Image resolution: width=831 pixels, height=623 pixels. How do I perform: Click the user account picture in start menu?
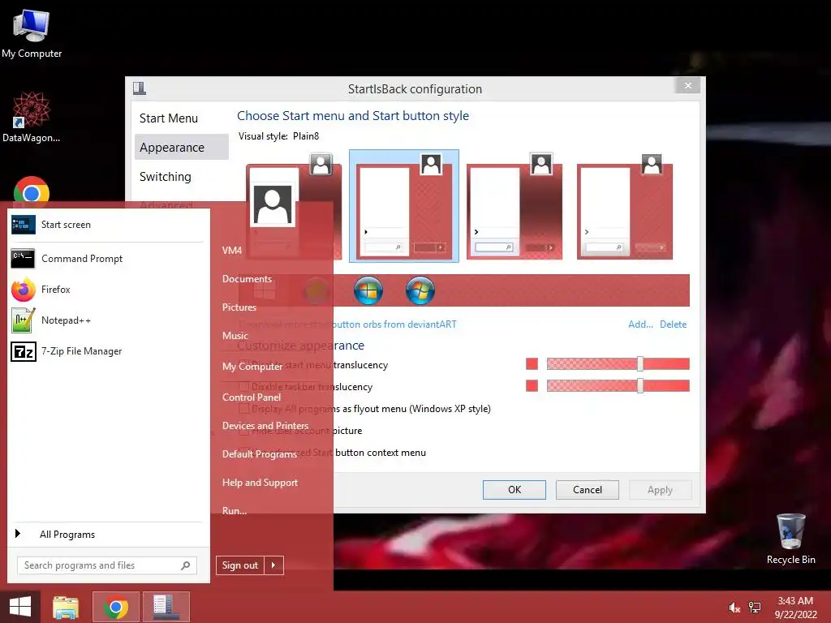(273, 204)
